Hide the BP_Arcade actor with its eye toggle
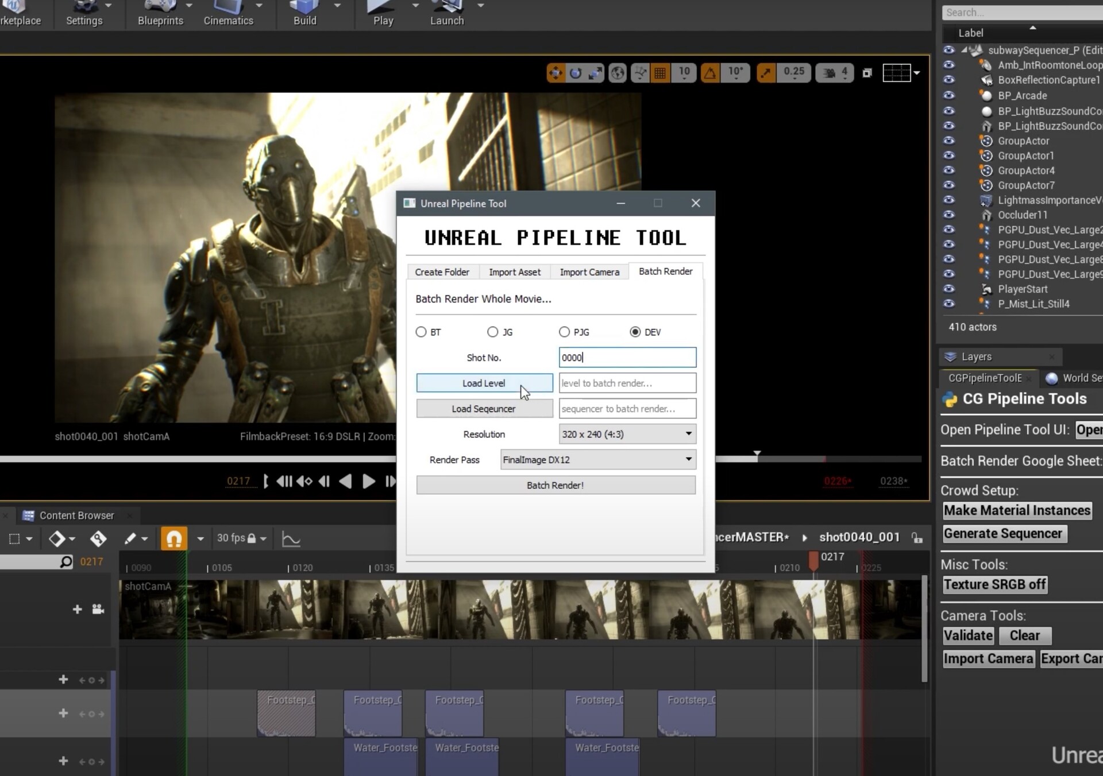 [x=949, y=96]
